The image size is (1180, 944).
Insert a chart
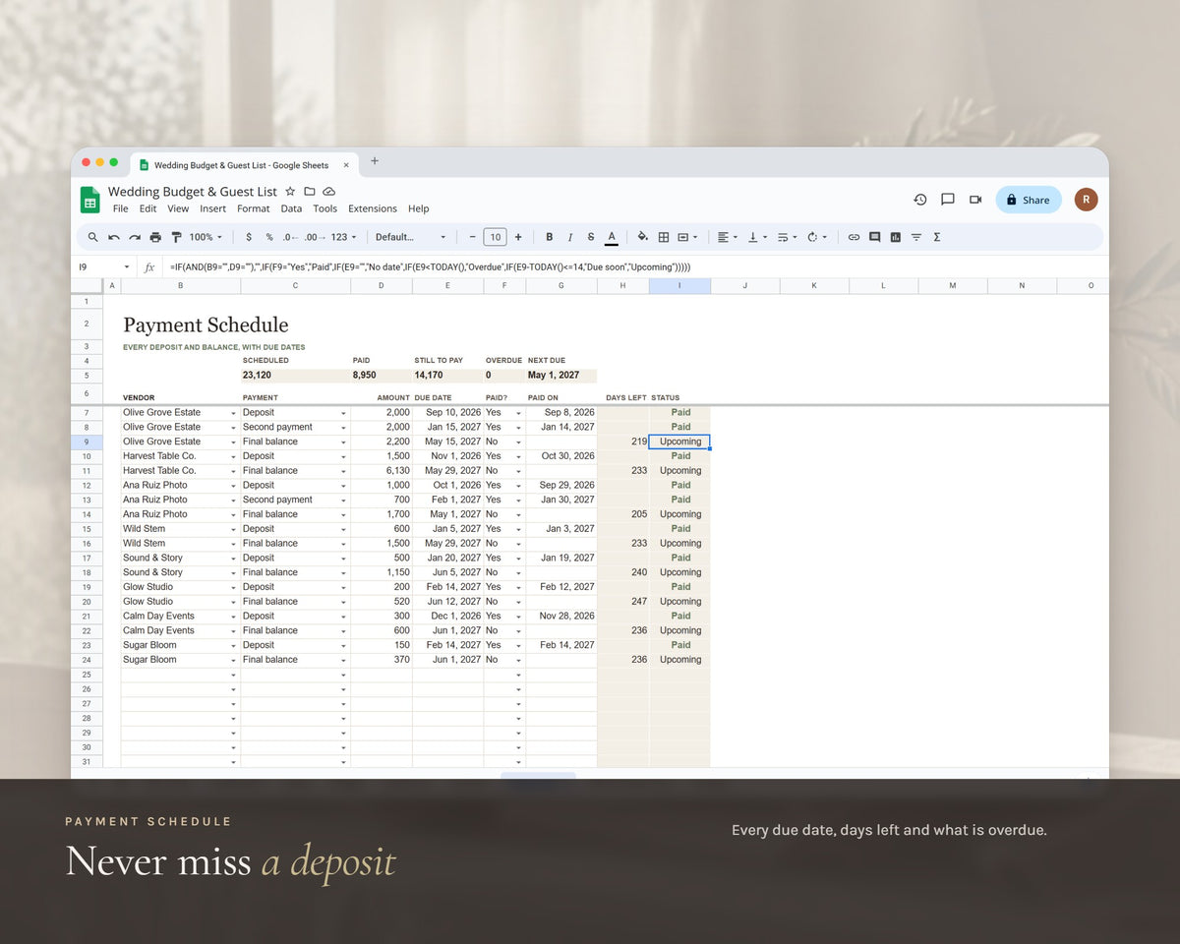coord(895,237)
